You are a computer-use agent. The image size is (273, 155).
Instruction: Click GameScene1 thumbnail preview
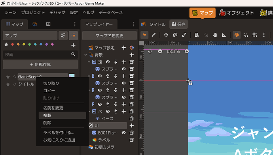pos(72,75)
